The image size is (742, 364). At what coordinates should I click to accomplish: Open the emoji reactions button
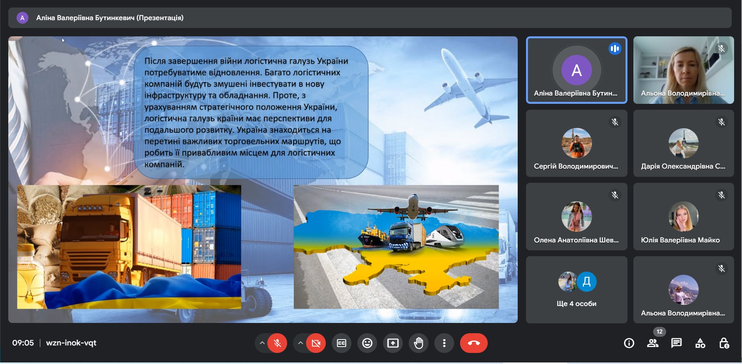(x=367, y=343)
